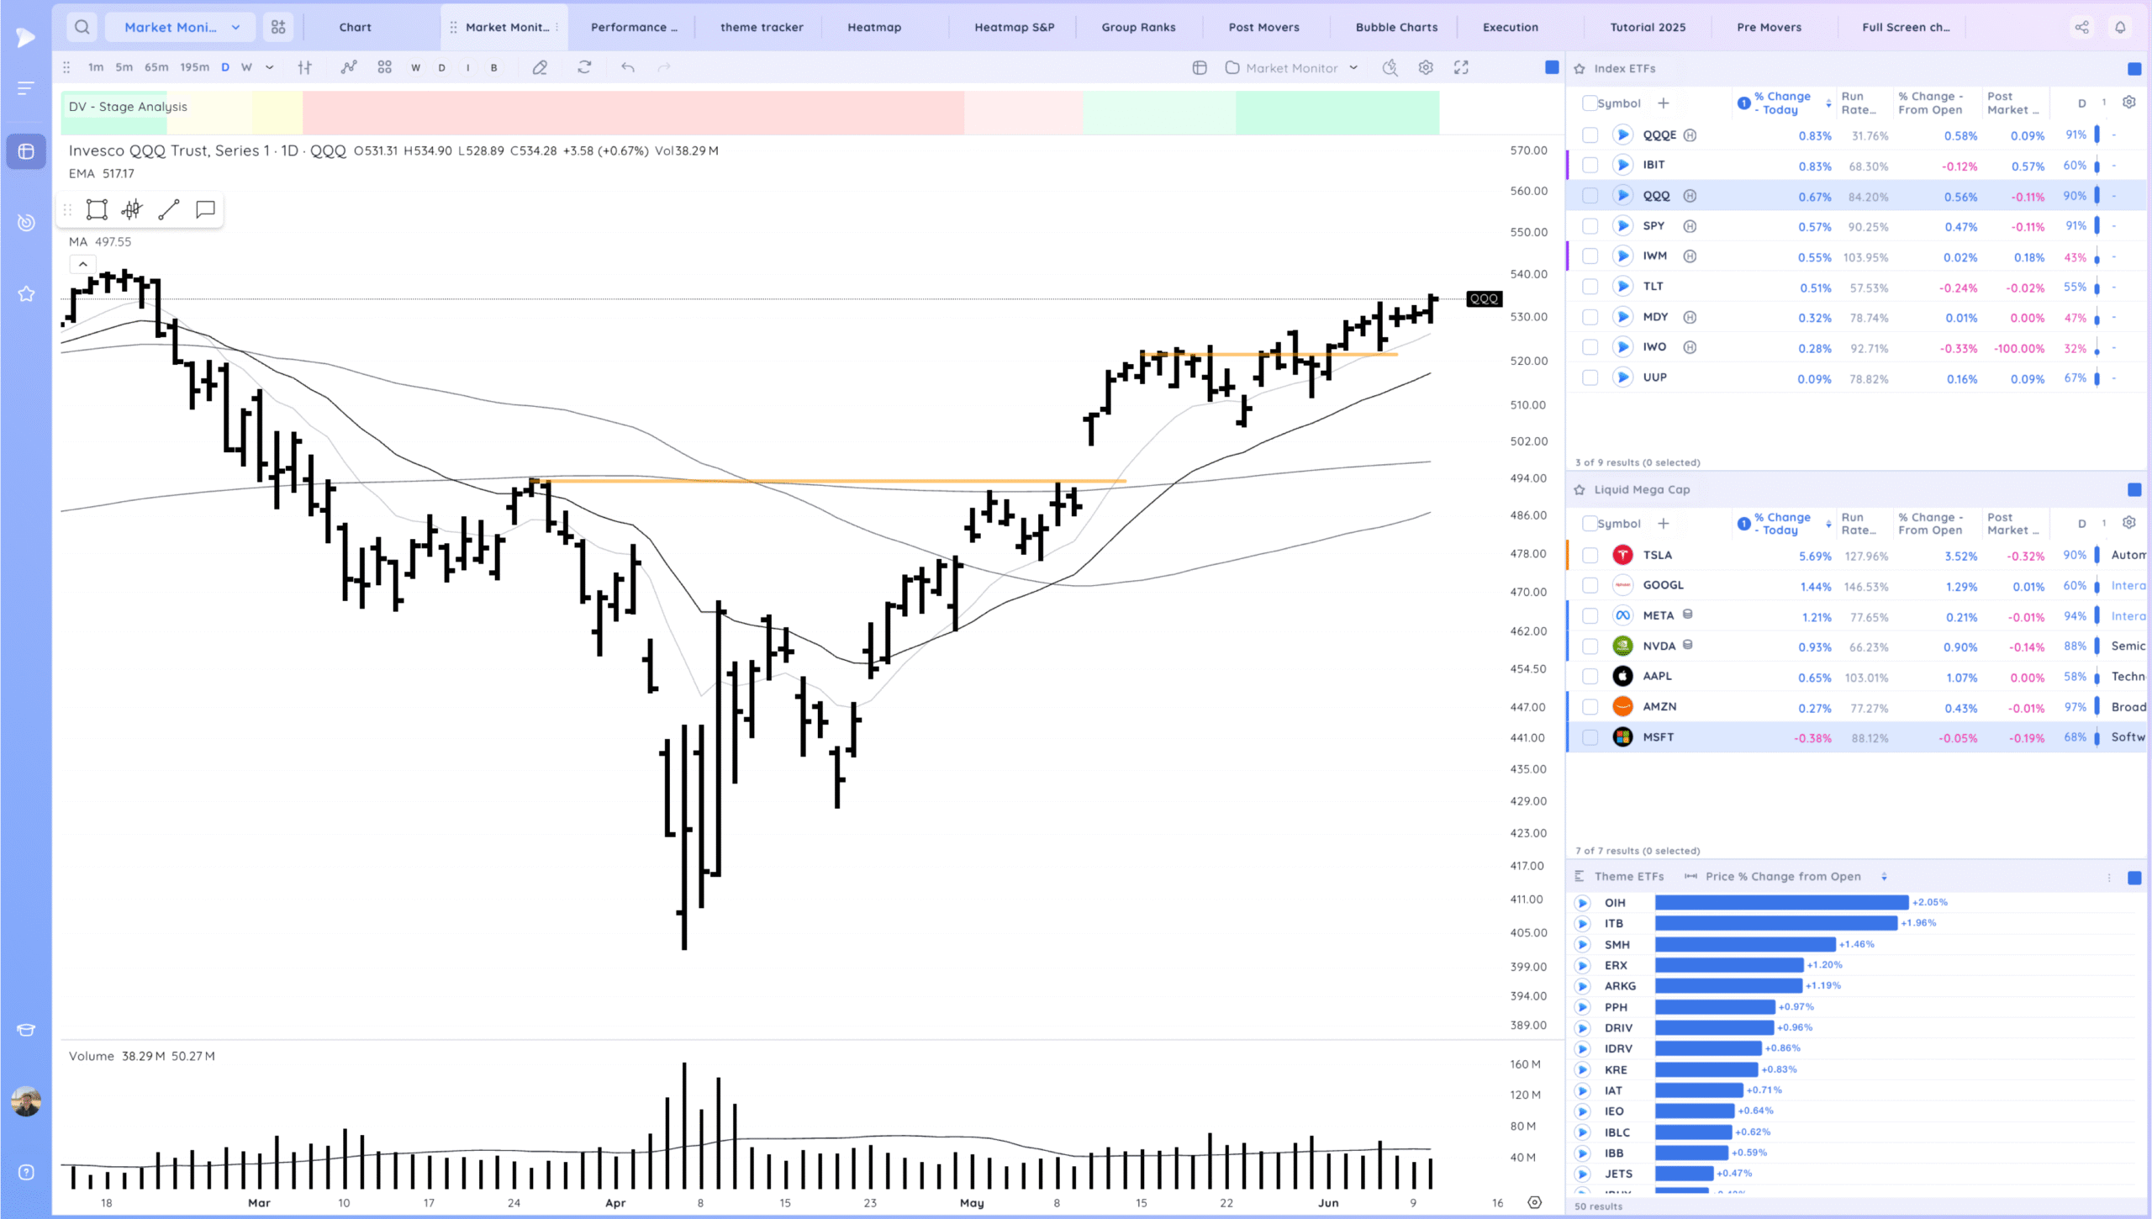Screen dimensions: 2152x1219
Task: Select the 65m timeframe button
Action: [x=156, y=67]
